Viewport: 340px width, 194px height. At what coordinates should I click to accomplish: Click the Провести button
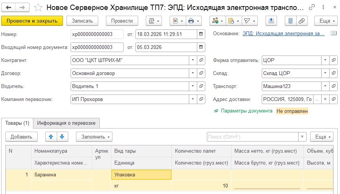point(122,21)
